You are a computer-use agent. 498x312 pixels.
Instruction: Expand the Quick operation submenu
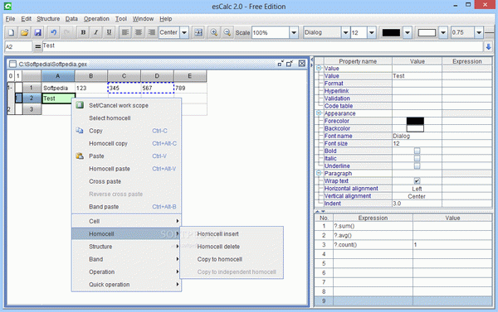pyautogui.click(x=127, y=285)
